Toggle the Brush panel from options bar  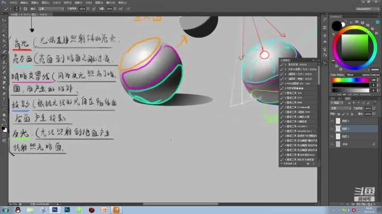point(25,9)
